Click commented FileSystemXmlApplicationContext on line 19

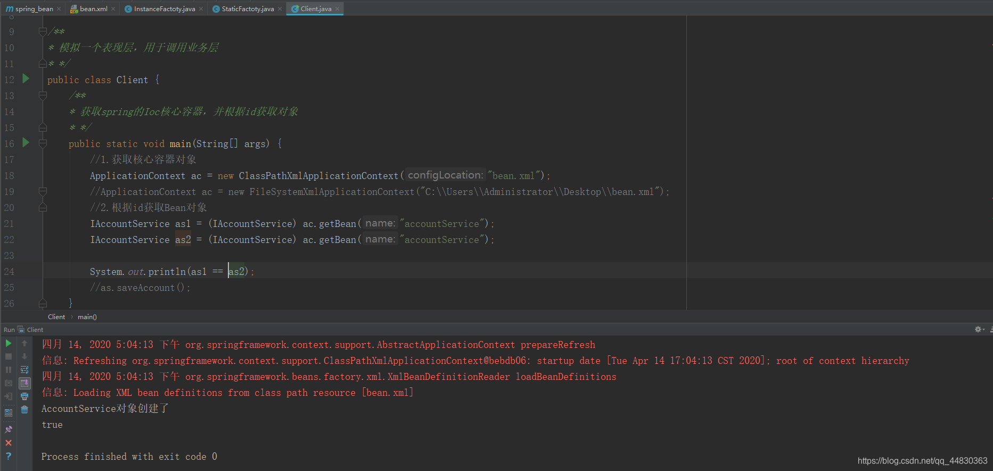coord(332,192)
